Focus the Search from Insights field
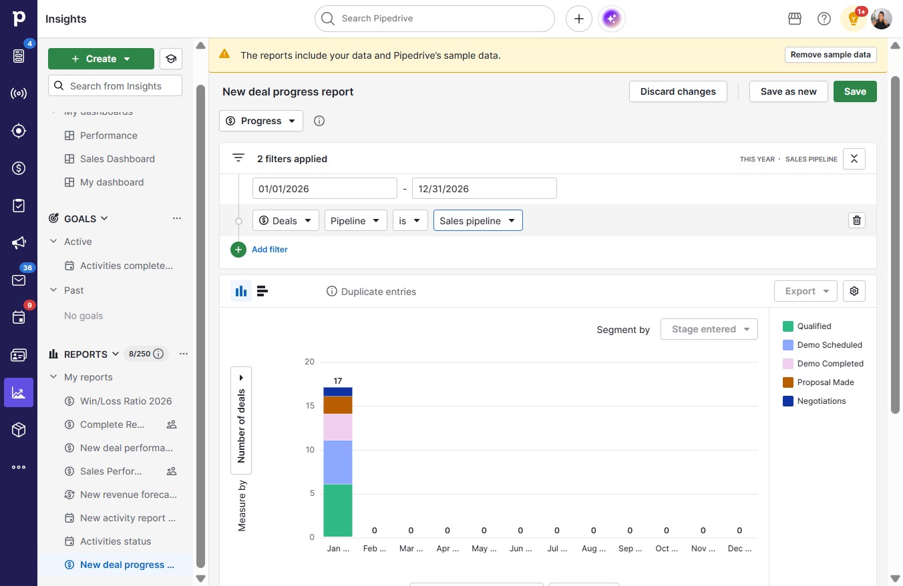This screenshot has height=586, width=903. (115, 85)
